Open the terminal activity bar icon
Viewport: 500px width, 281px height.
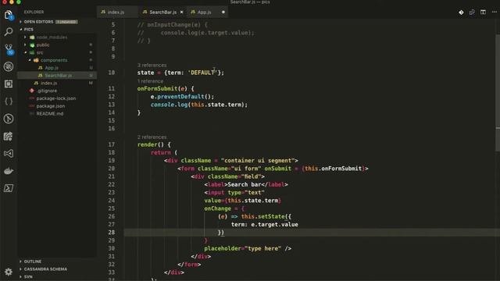9,188
